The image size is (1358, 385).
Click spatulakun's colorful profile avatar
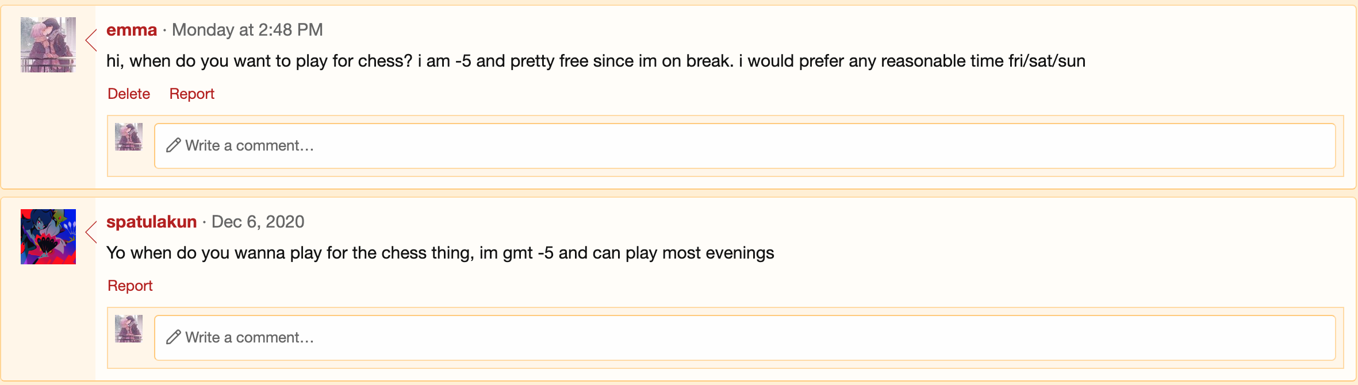pos(48,237)
